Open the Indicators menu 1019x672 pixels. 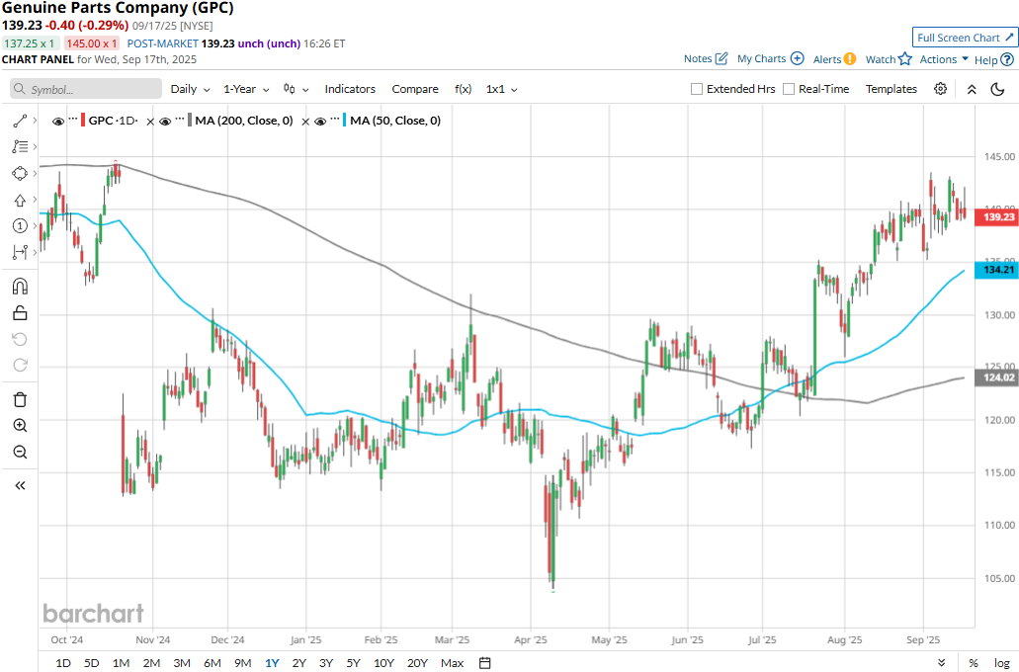coord(350,89)
